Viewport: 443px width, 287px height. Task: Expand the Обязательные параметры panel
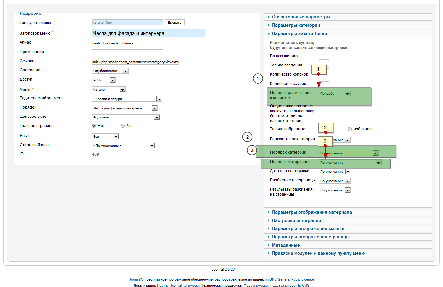tap(348, 17)
